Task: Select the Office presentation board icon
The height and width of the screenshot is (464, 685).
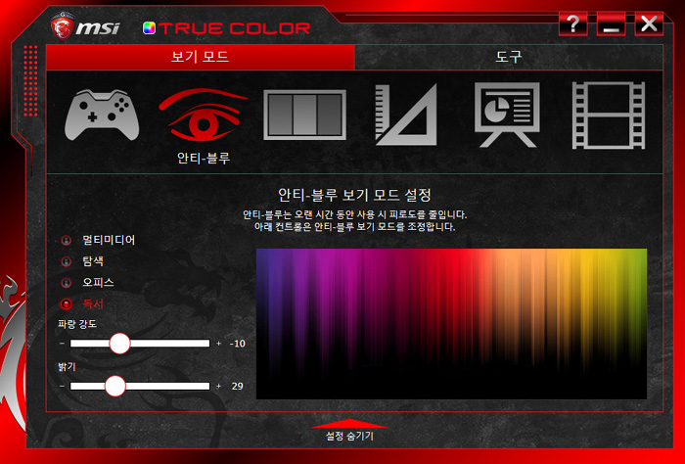Action: (507, 115)
